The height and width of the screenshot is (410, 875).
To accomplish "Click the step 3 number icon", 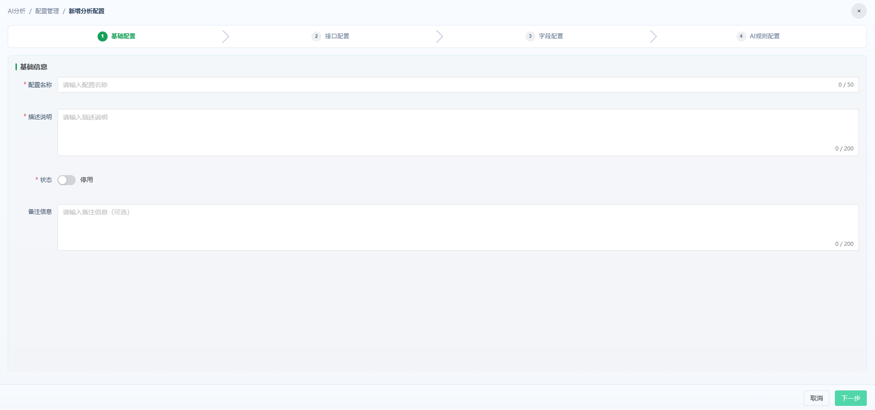I will (530, 36).
